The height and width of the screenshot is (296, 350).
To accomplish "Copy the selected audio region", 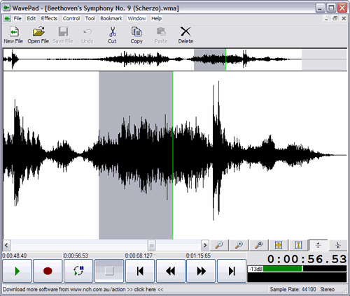I will 136,35.
